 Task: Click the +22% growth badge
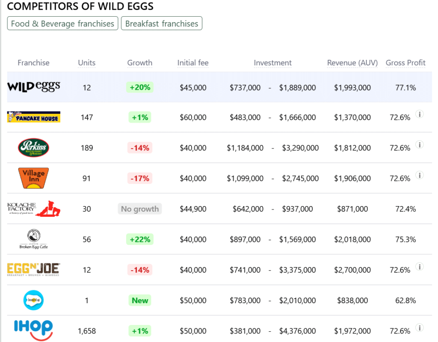pyautogui.click(x=140, y=239)
